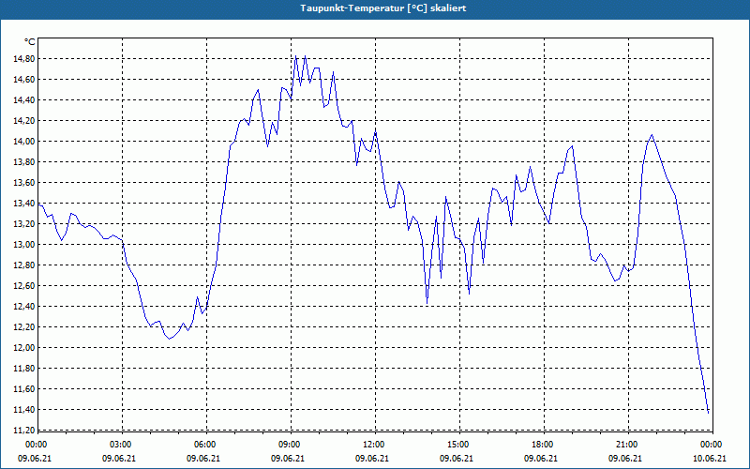Pick the y-axis tick '13,00'

pos(24,245)
